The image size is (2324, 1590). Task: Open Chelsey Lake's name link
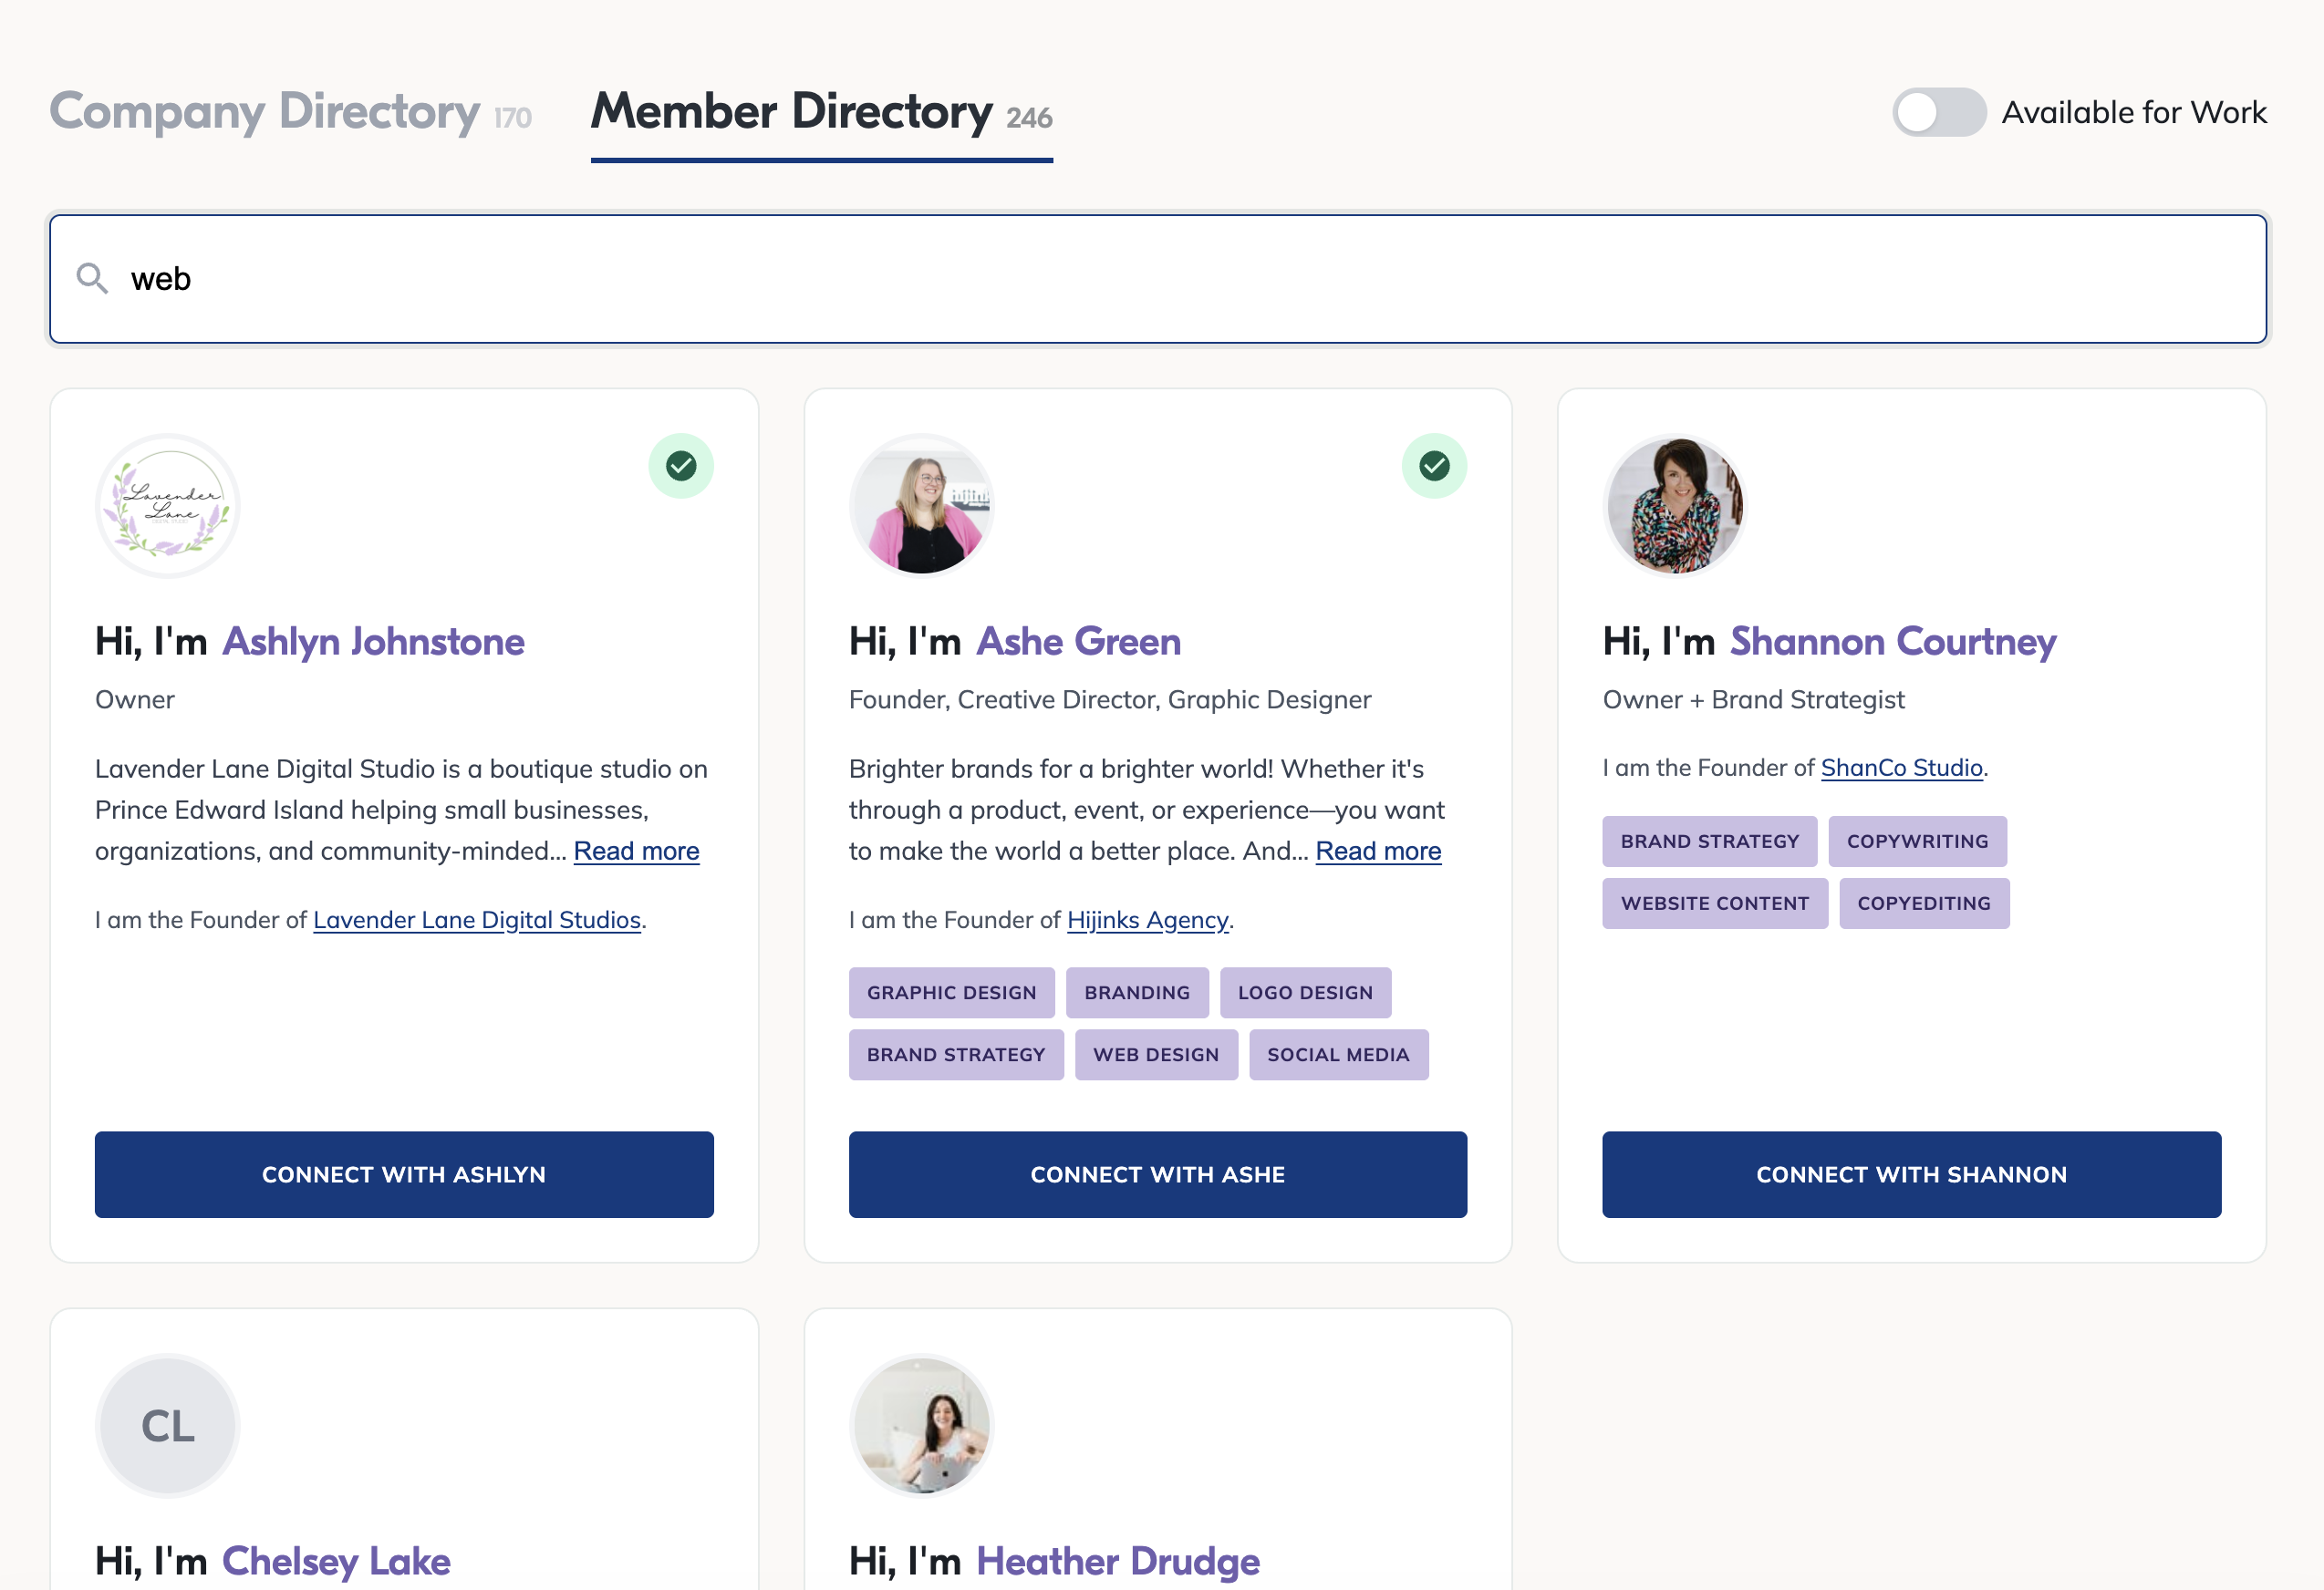click(x=336, y=1561)
